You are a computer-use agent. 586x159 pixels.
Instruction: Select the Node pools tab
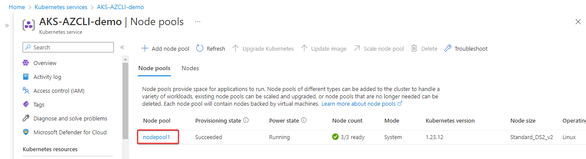[154, 68]
